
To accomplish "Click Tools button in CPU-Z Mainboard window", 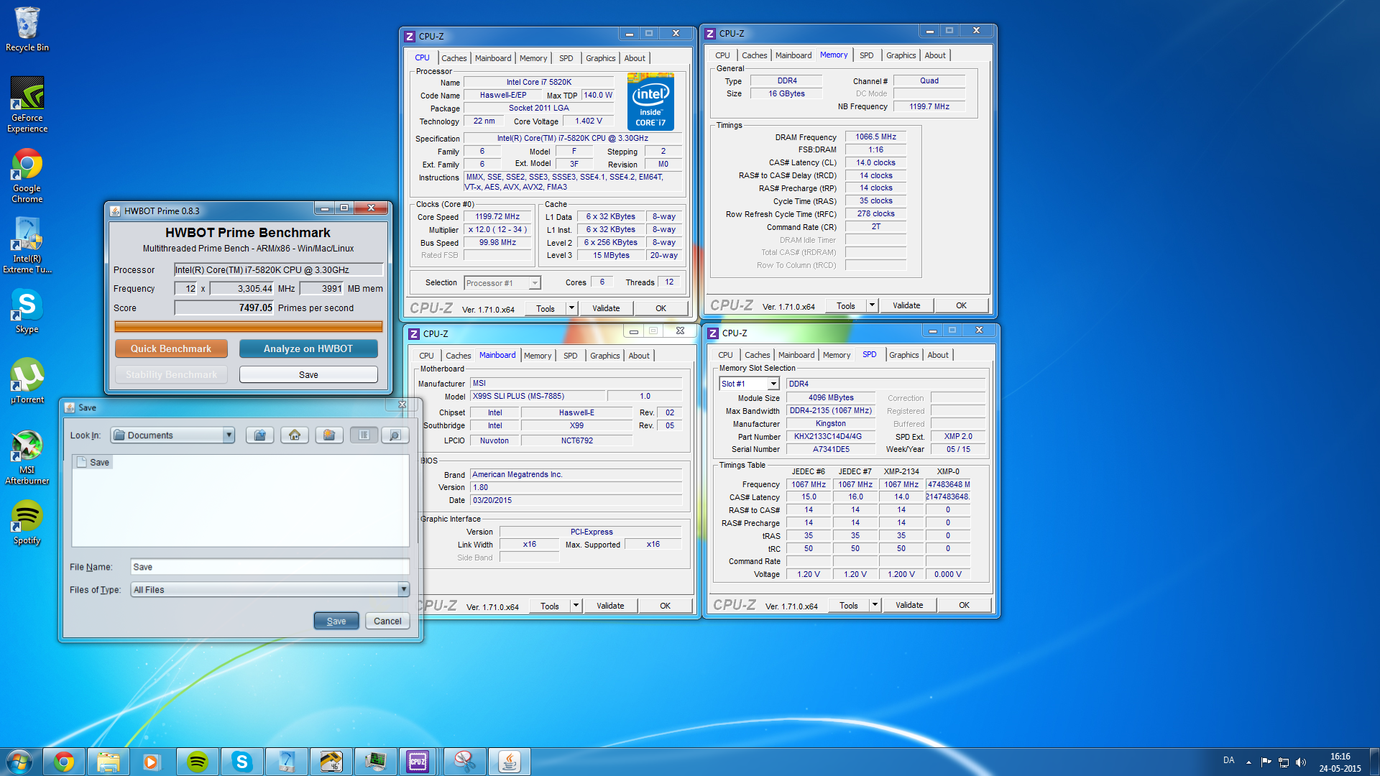I will (x=550, y=606).
